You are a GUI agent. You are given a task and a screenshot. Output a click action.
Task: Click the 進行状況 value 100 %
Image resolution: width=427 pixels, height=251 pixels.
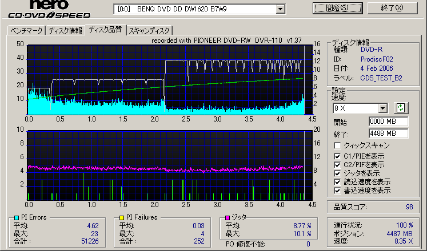pos(405,225)
